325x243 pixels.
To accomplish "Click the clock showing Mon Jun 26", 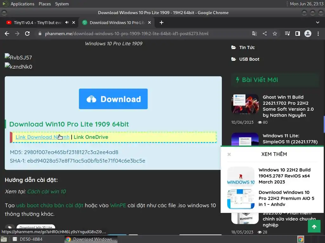I will 307,4.
